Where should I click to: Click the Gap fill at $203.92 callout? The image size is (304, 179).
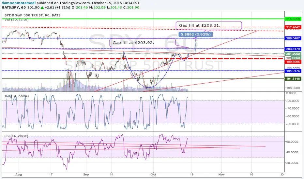pos(143,43)
